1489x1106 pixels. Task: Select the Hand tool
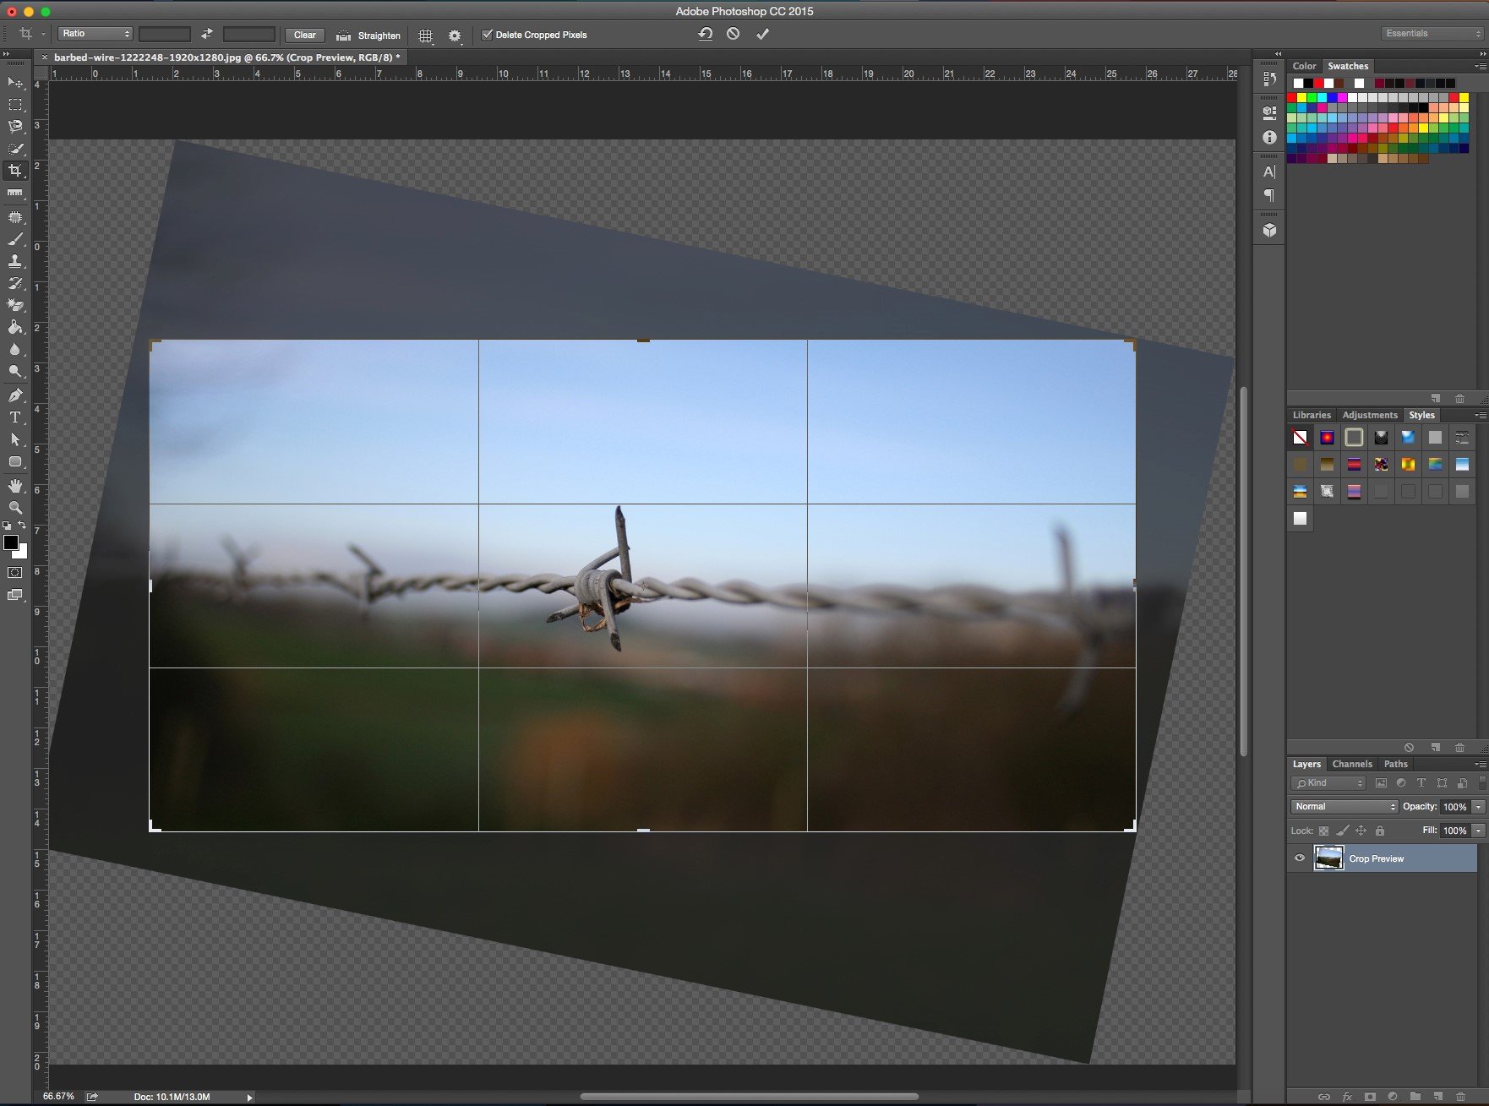(15, 486)
